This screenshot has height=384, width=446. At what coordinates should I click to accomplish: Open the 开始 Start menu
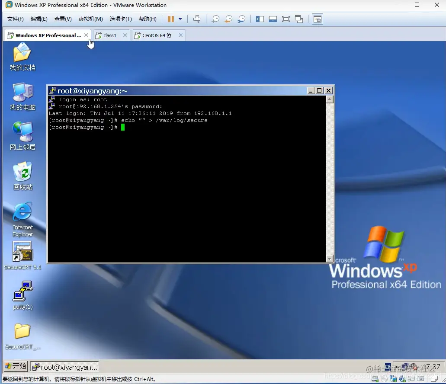16,366
